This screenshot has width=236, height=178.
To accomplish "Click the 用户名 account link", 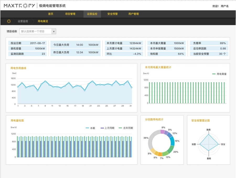I will (224, 6).
